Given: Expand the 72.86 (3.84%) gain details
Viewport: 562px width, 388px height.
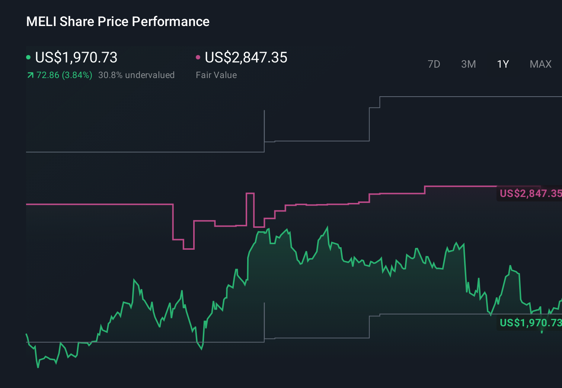Looking at the screenshot, I should click(64, 75).
